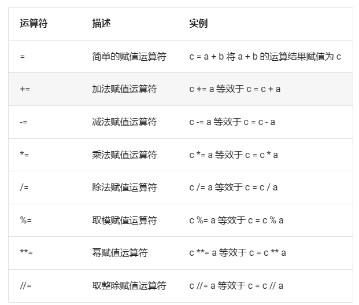Select the 减法赋值运算符 description

(124, 122)
